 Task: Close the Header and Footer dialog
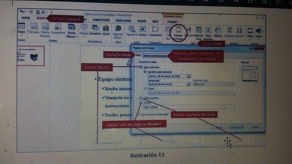(x=260, y=48)
